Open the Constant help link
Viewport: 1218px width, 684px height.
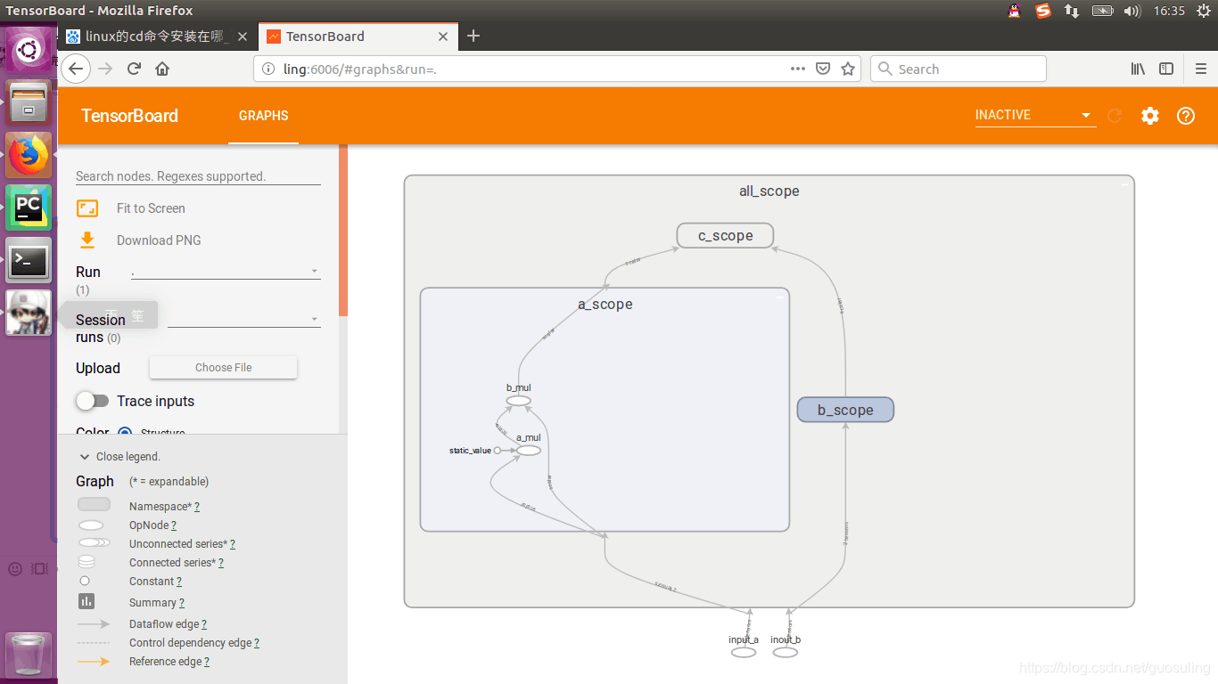[x=179, y=582]
